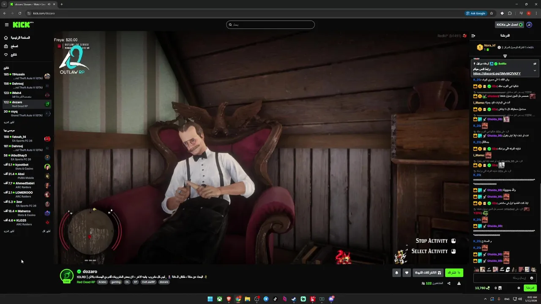Click the dozaro streamer avatar
The image size is (541, 304).
coord(66,276)
